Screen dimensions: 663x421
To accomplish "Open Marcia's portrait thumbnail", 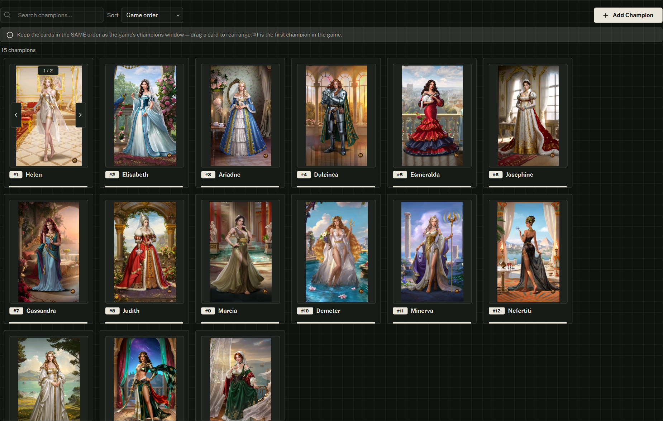I will pos(241,252).
